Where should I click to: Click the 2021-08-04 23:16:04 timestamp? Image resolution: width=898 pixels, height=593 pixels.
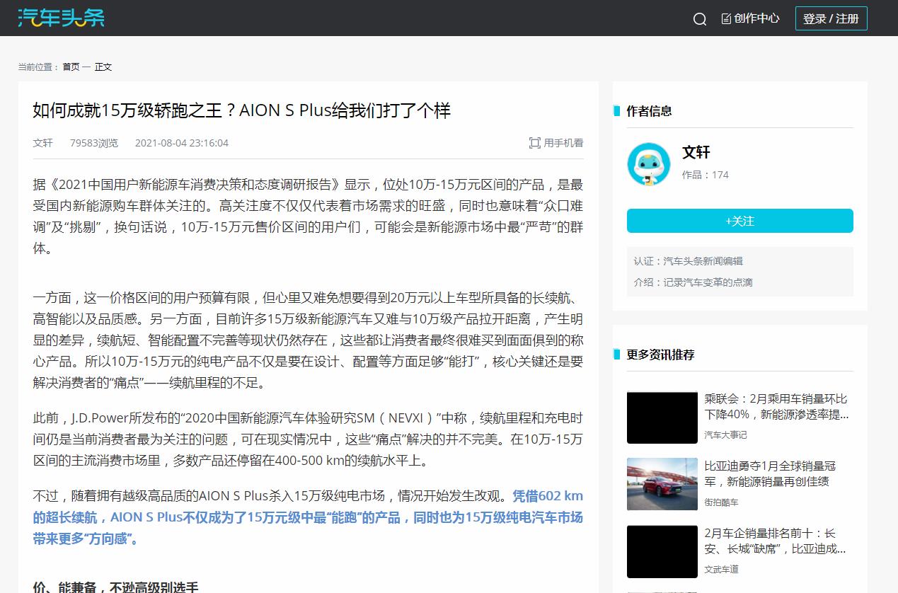tap(182, 143)
